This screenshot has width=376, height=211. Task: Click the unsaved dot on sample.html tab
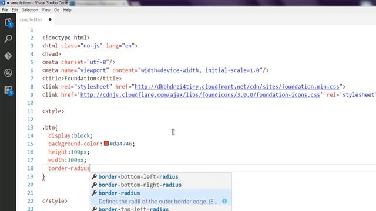pyautogui.click(x=50, y=19)
